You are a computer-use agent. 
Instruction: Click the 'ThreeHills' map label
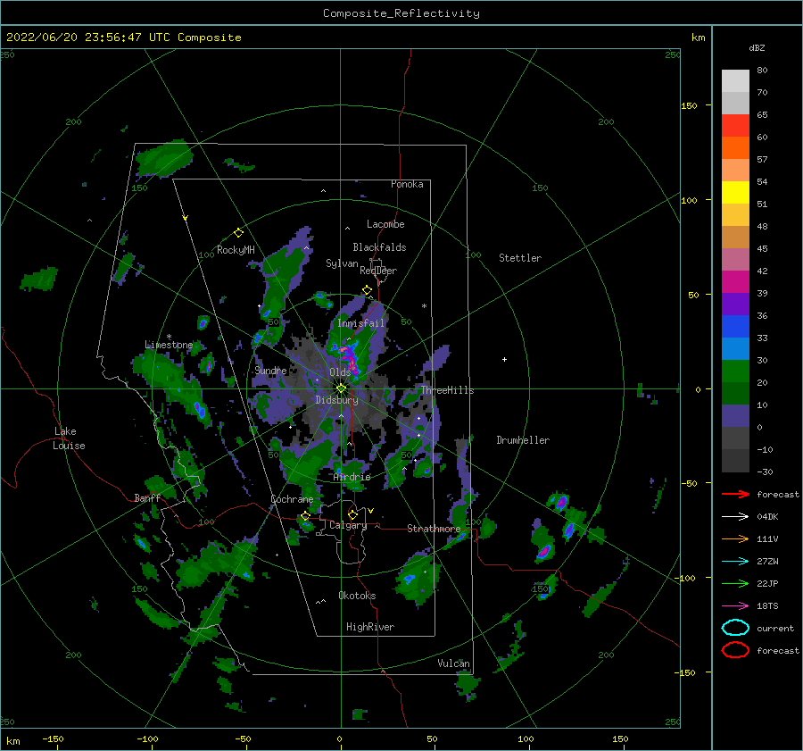(x=447, y=390)
